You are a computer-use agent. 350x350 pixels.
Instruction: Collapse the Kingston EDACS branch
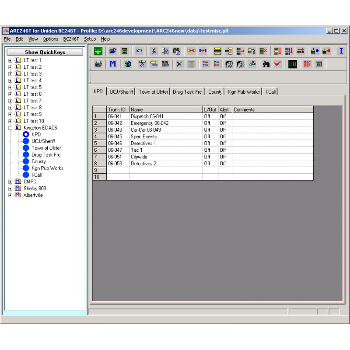click(10, 127)
